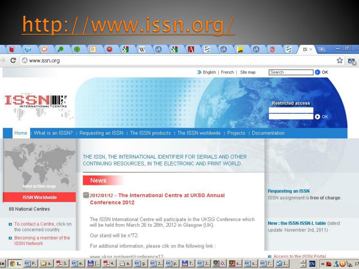Open the Projects menu item
Image resolution: width=359 pixels, height=269 pixels.
tap(236, 133)
